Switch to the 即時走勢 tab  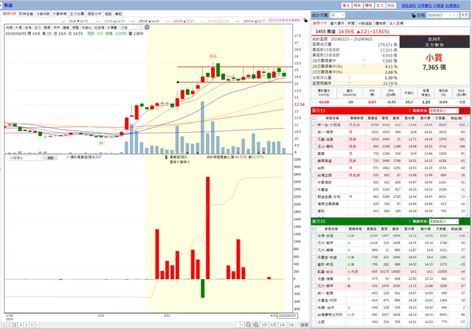coord(26,14)
